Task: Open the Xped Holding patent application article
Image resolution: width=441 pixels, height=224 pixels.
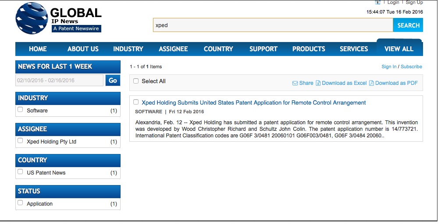Action: tap(253, 103)
